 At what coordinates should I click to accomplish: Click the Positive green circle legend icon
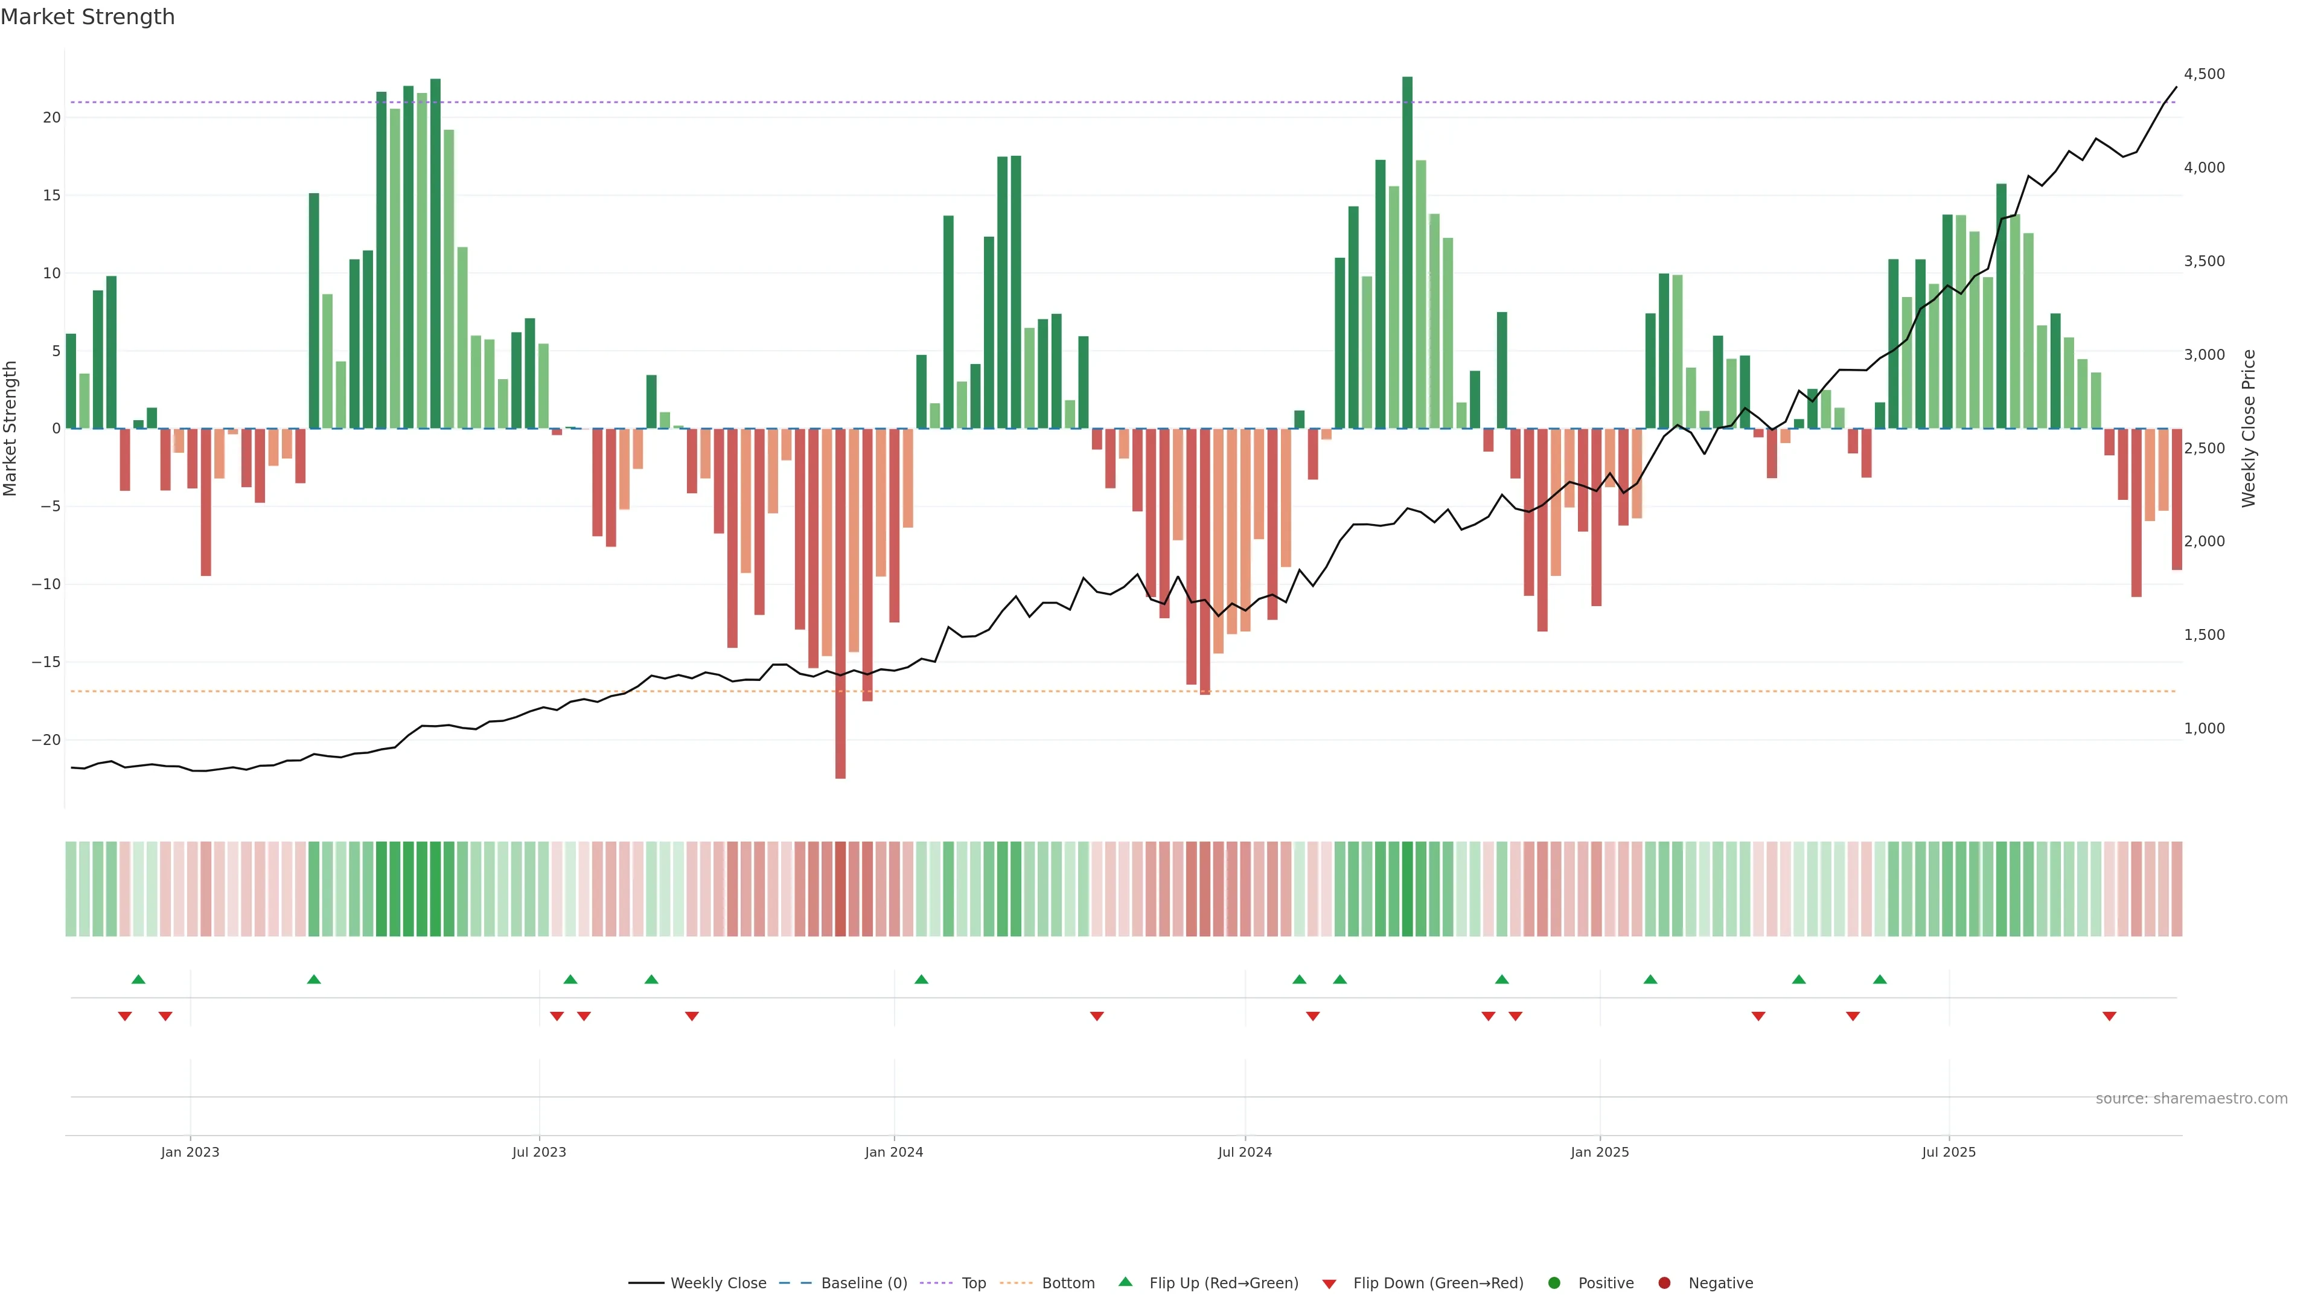(x=1554, y=1283)
